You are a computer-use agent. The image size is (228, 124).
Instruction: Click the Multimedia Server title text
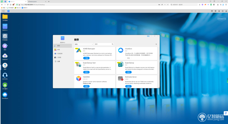click(131, 77)
